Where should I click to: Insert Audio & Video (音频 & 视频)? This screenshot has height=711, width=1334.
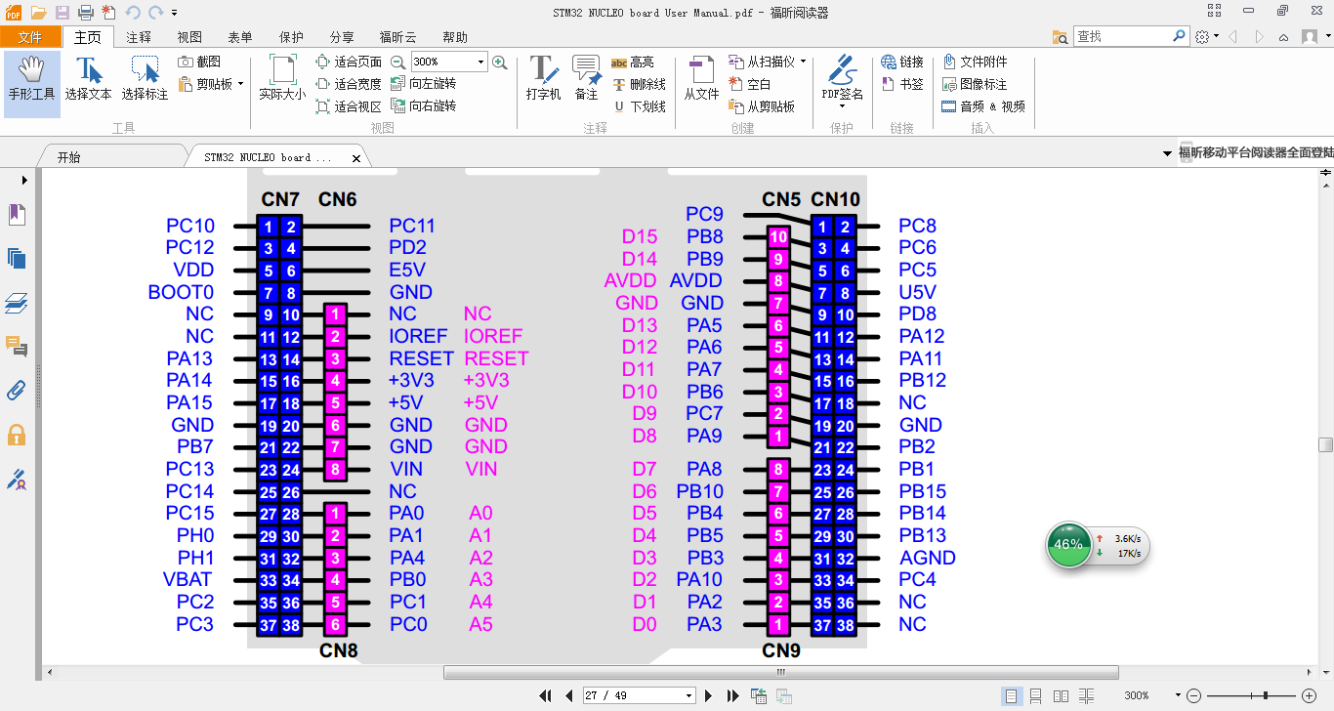click(983, 105)
